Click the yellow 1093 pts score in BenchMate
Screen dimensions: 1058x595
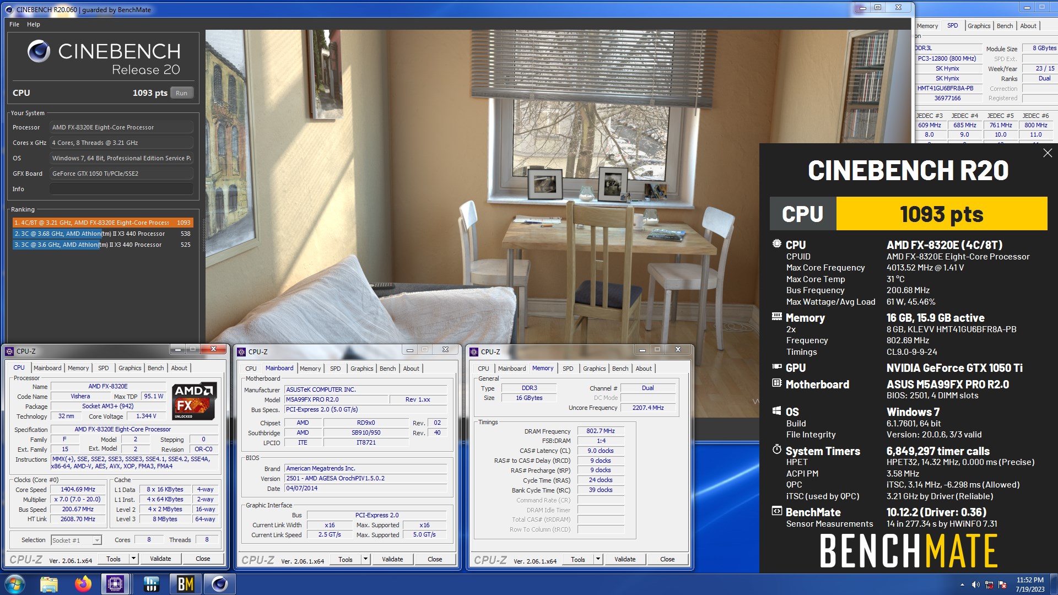pos(942,214)
